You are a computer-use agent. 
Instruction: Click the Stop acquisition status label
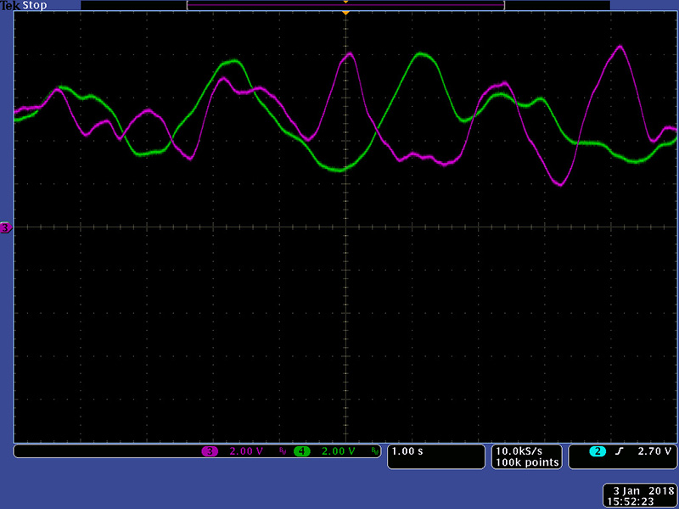[x=34, y=5]
